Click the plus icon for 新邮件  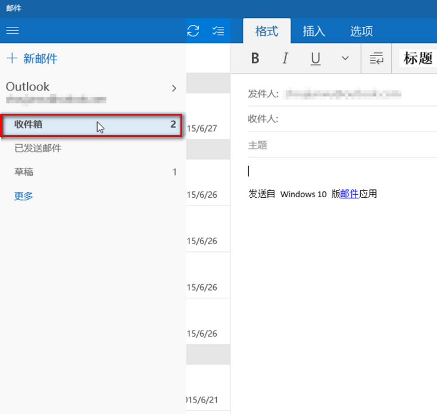[11, 58]
